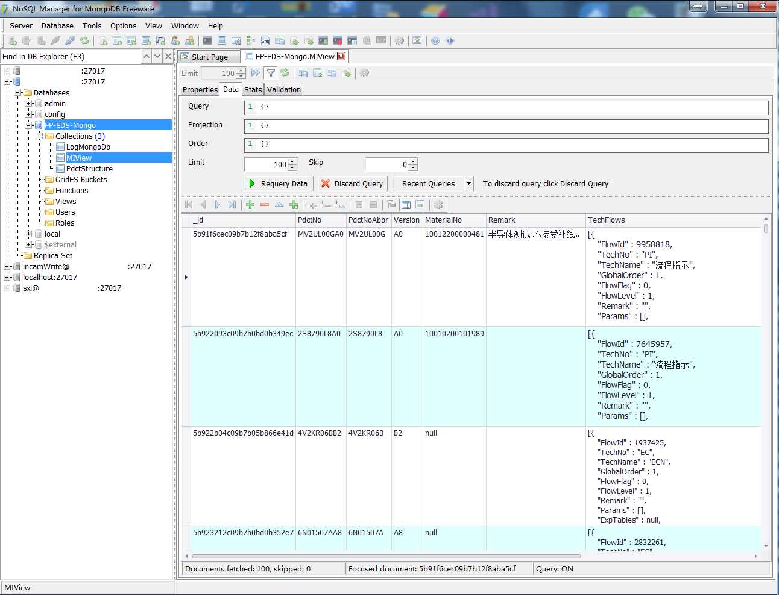Click the create user toolbar icon
Image resolution: width=779 pixels, height=595 pixels.
coord(175,40)
